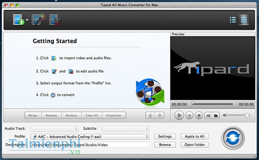Click the import icon in step 1
The height and width of the screenshot is (160, 259).
coord(54,58)
